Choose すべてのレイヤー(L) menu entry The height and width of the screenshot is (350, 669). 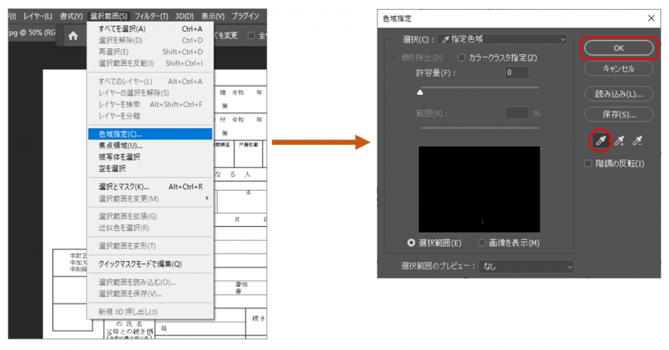click(x=150, y=81)
